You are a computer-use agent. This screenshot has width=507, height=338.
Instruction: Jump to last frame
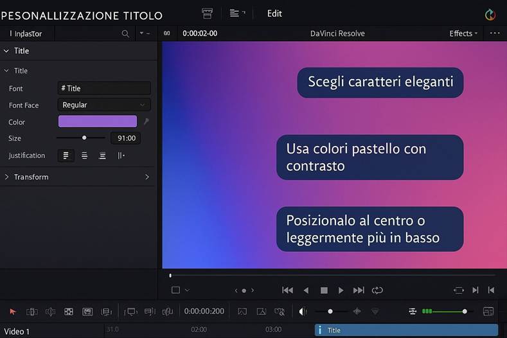tap(359, 290)
